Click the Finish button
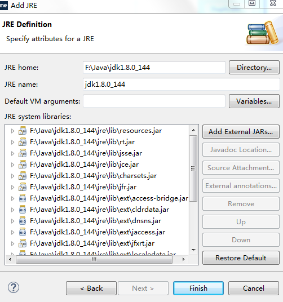 point(198,288)
